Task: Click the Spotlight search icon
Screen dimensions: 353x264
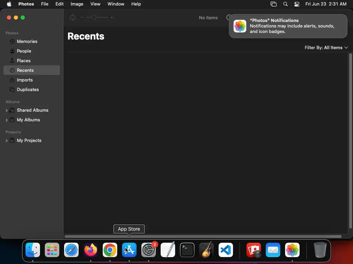Action: 285,4
